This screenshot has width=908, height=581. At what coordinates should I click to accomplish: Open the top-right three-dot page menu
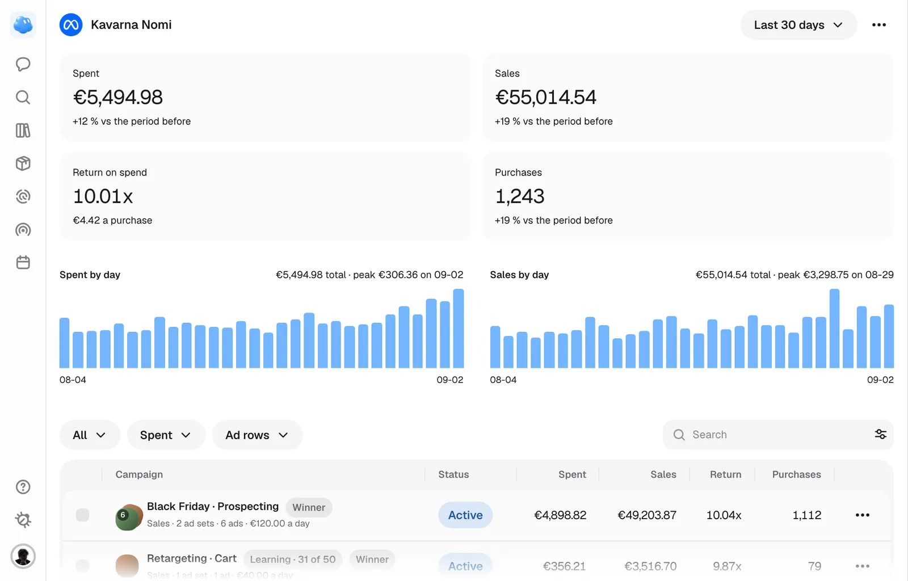pos(879,25)
